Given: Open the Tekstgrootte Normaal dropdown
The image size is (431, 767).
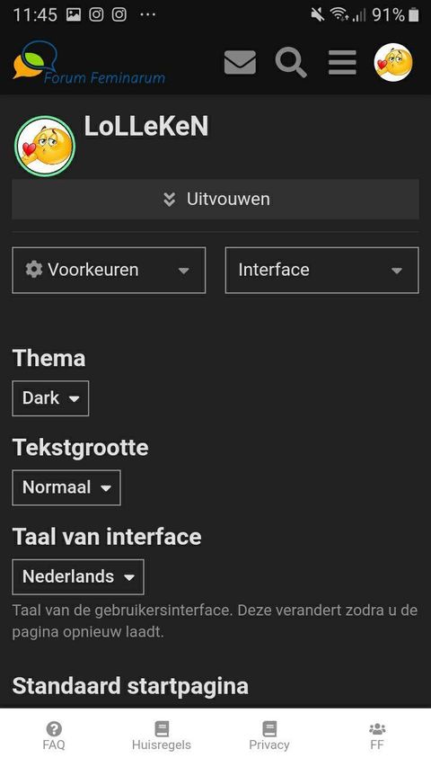Looking at the screenshot, I should (66, 487).
